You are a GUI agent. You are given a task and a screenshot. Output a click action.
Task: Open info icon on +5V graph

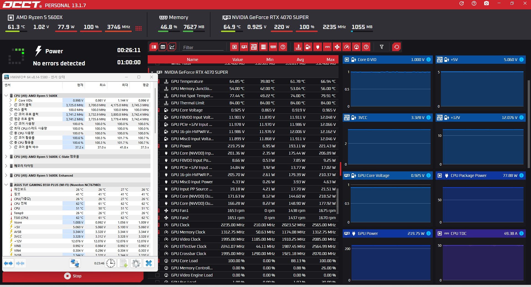point(521,60)
